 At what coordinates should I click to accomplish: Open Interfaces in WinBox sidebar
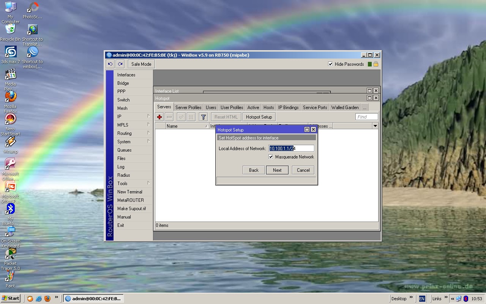pos(133,75)
